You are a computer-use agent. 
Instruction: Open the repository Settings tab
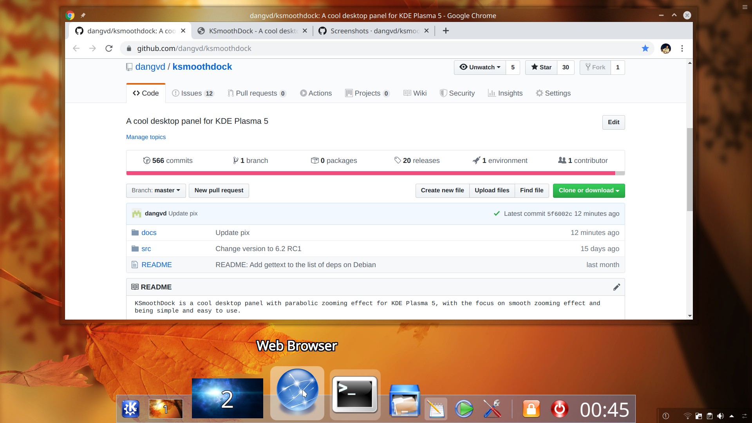click(553, 93)
